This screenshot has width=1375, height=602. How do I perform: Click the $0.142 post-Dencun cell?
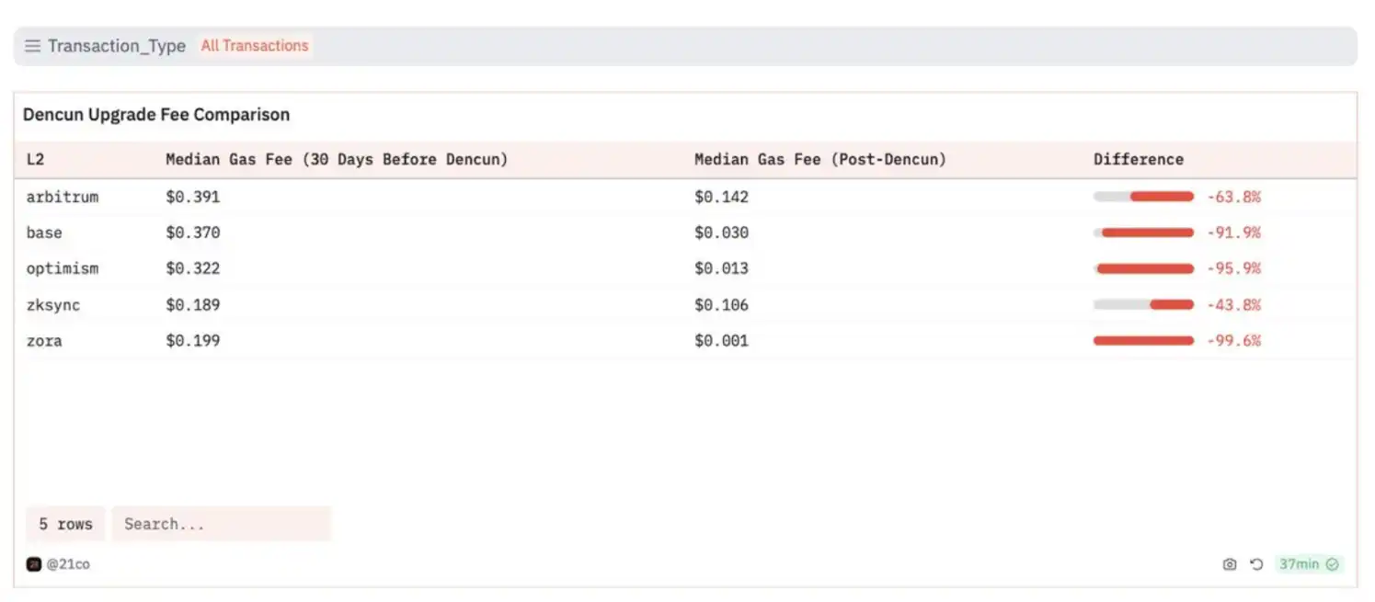point(722,197)
